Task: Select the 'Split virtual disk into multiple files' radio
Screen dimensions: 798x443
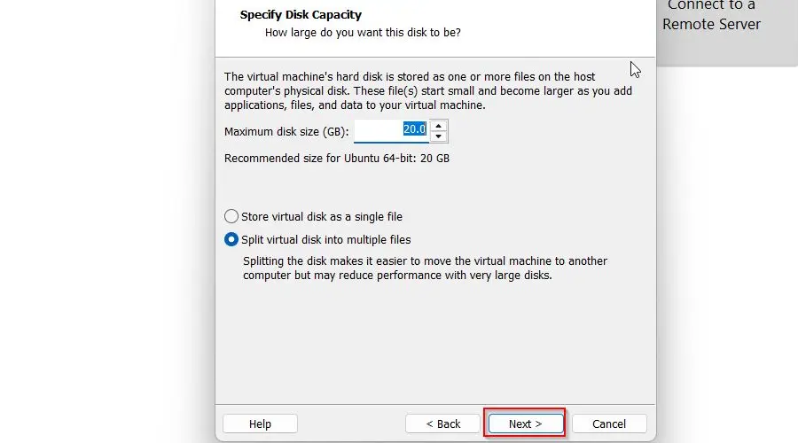Action: 231,239
